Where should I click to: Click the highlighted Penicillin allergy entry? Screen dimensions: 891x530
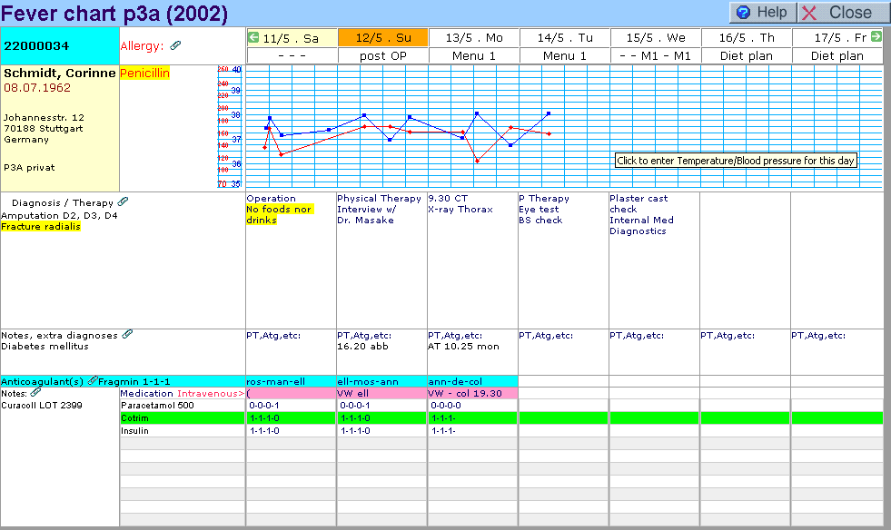pos(144,73)
